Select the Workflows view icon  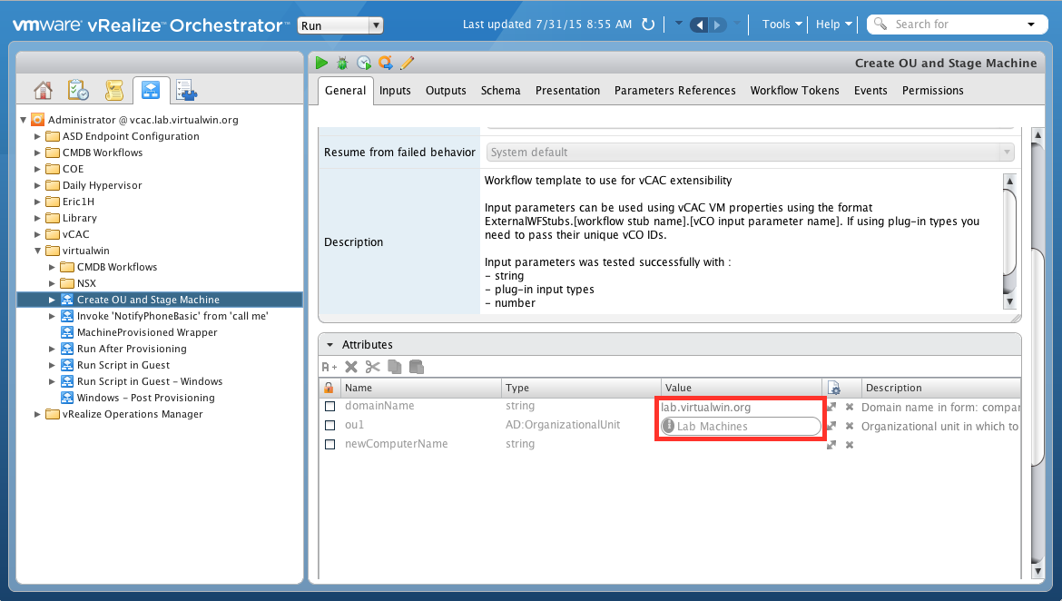tap(151, 90)
